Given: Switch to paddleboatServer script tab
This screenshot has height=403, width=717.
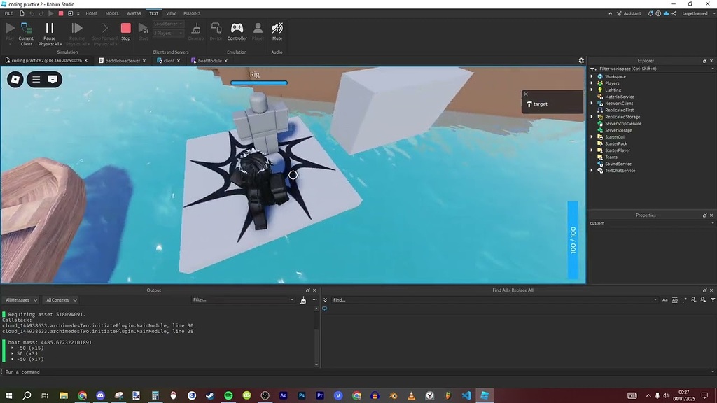Looking at the screenshot, I should click(x=122, y=60).
